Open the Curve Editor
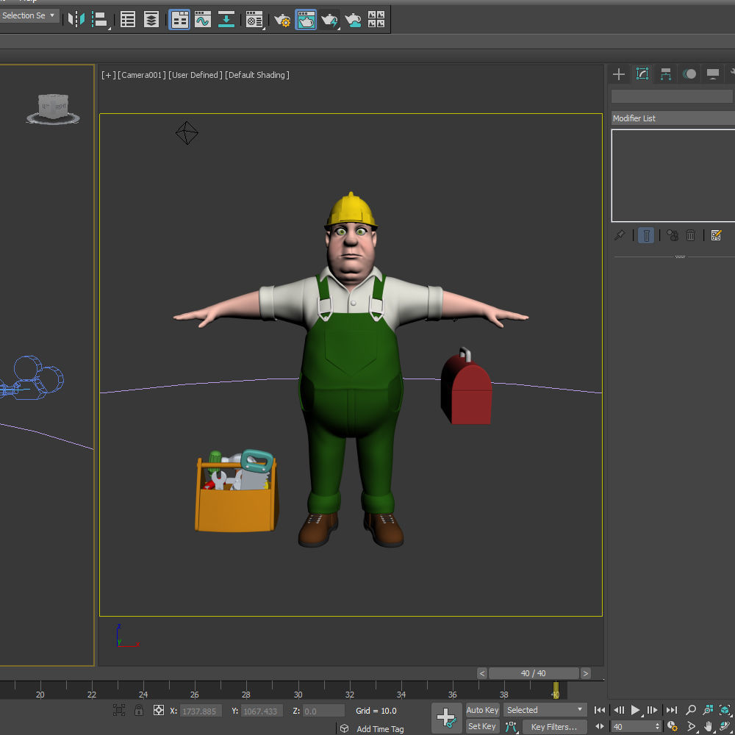Image resolution: width=735 pixels, height=735 pixels. click(x=203, y=19)
